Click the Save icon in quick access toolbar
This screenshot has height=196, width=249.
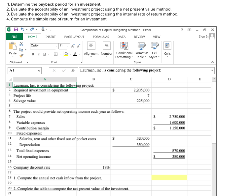point(16,29)
